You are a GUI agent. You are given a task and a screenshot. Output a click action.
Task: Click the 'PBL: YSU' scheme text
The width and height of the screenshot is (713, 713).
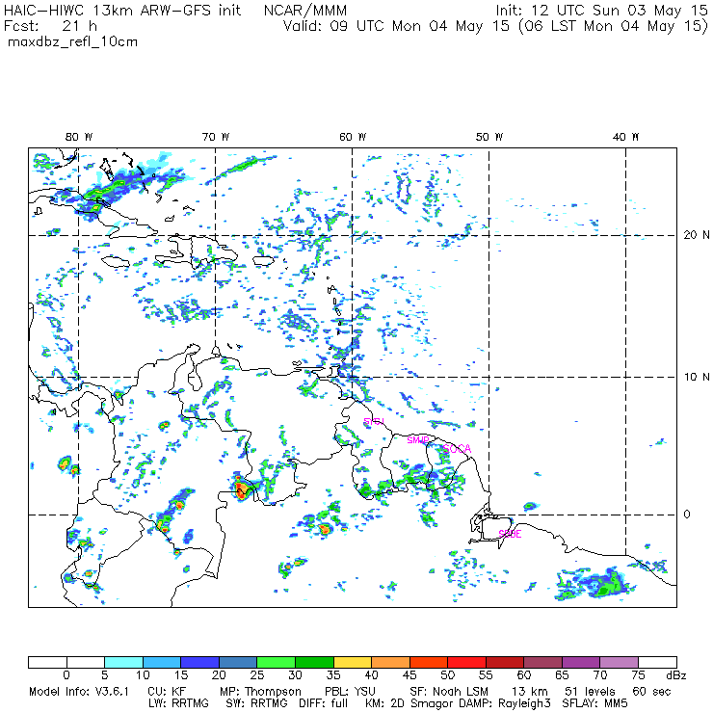350,692
